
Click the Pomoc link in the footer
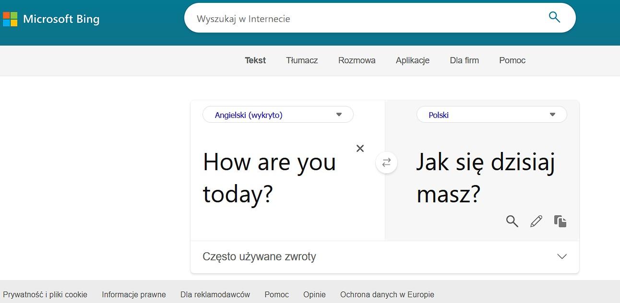(276, 294)
